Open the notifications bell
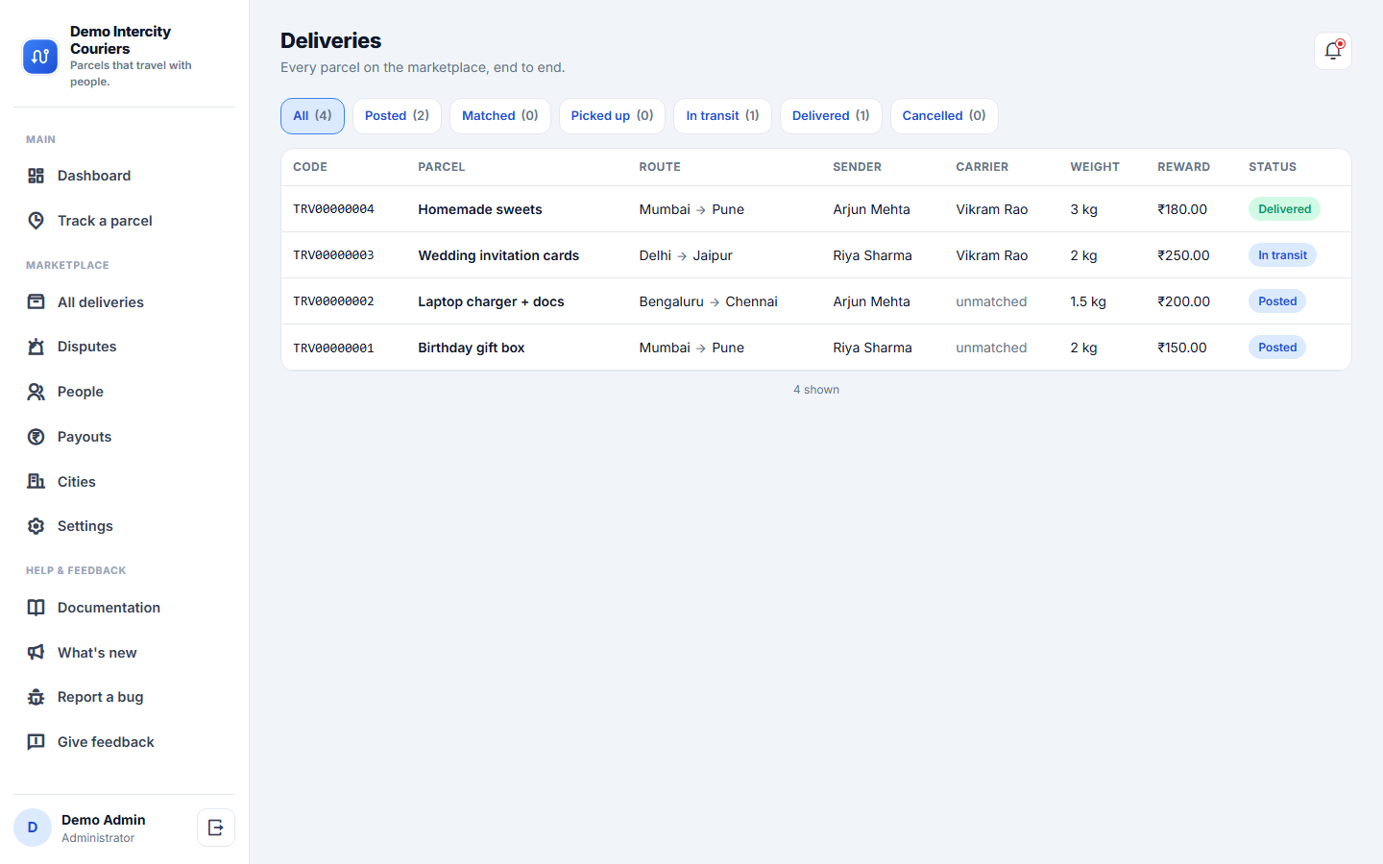The height and width of the screenshot is (864, 1383). [x=1333, y=51]
